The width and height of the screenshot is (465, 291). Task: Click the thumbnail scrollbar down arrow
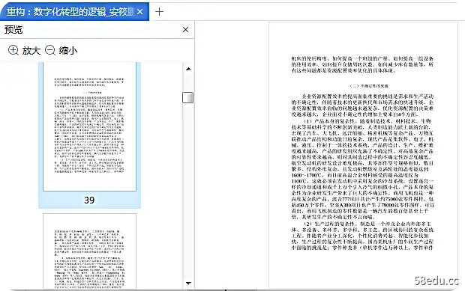[x=188, y=283]
